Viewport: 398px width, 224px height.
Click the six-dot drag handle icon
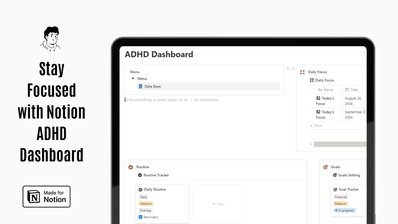pos(293,69)
